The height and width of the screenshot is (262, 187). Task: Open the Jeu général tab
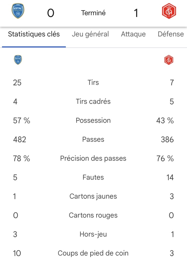[x=90, y=34]
